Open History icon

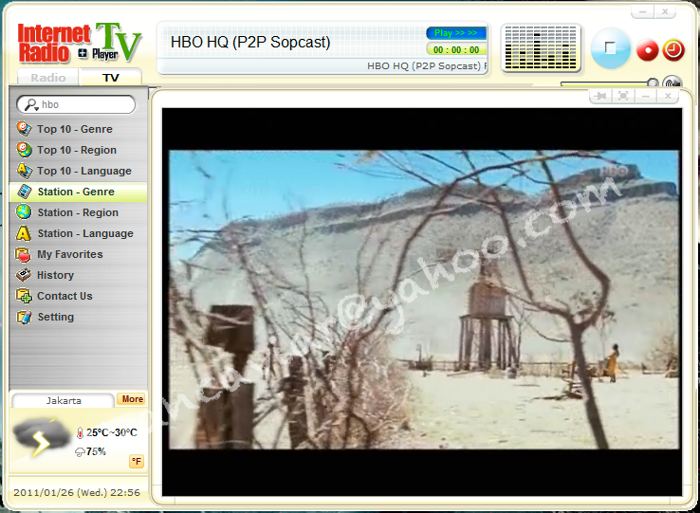coord(24,275)
